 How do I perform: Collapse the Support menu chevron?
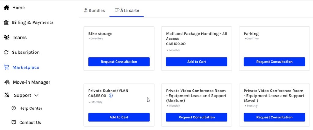coord(36,95)
